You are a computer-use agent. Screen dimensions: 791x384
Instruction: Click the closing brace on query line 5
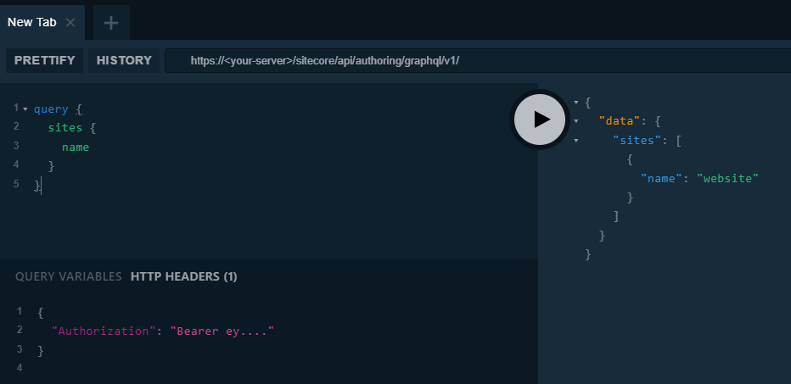36,186
